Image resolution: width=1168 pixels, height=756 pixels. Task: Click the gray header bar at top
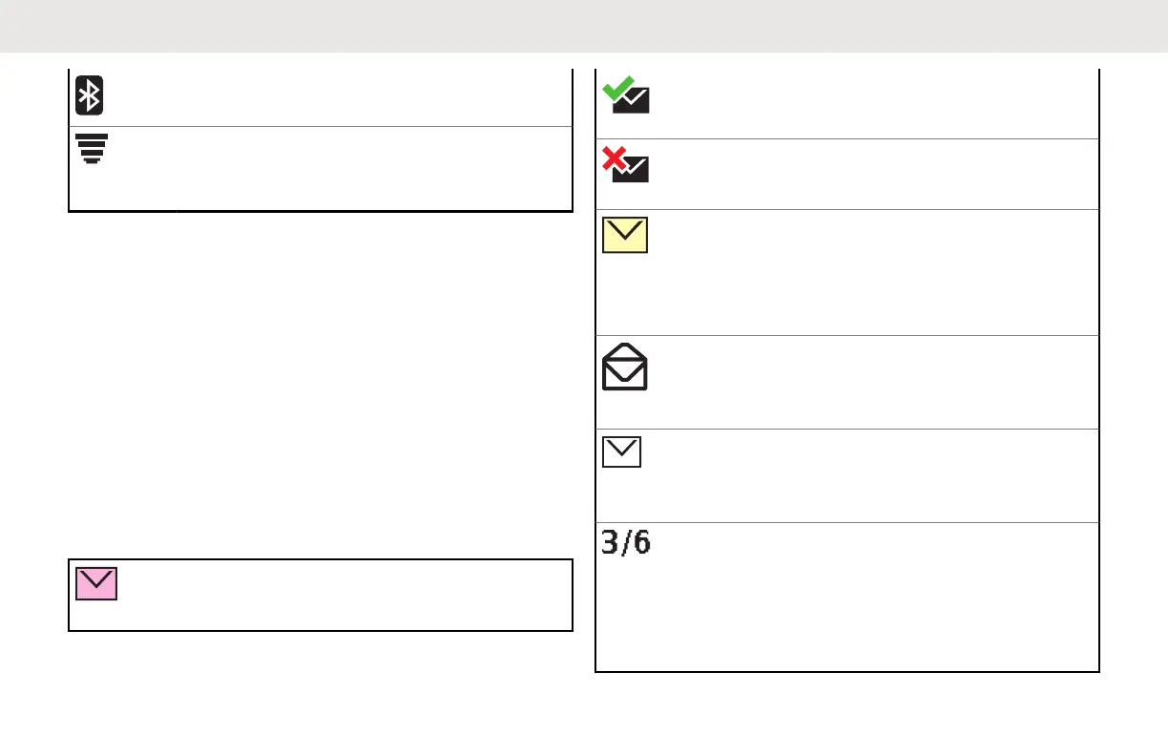click(584, 26)
